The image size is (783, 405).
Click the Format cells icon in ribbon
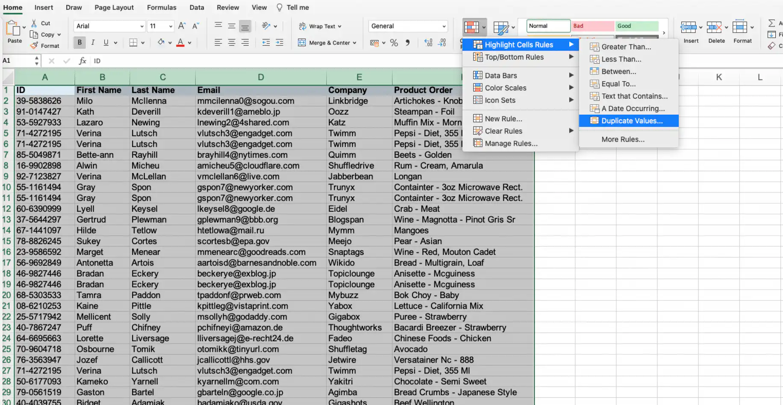(x=740, y=27)
